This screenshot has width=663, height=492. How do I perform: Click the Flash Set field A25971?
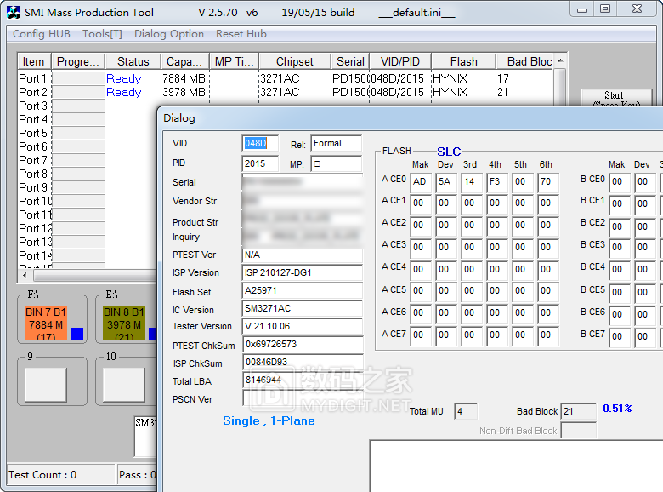click(303, 290)
